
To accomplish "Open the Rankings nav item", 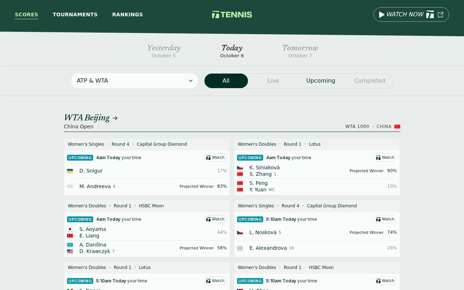I will (128, 14).
